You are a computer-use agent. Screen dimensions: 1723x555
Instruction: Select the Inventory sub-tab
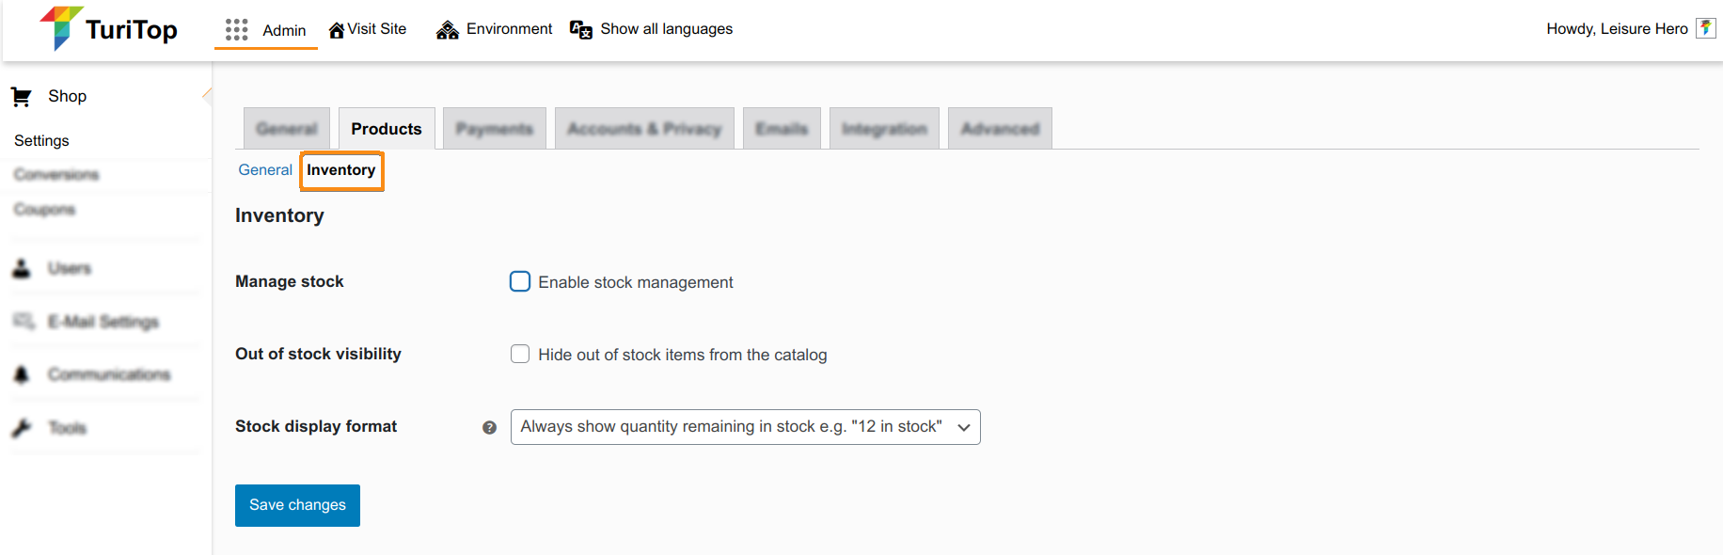341,170
